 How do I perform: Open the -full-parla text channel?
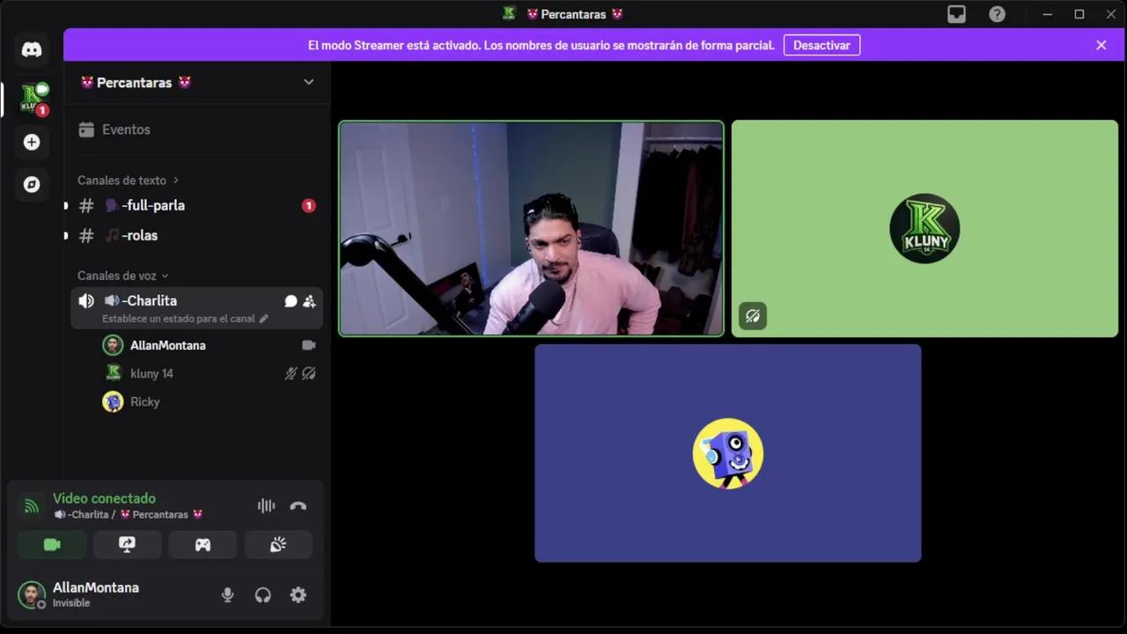pos(195,205)
